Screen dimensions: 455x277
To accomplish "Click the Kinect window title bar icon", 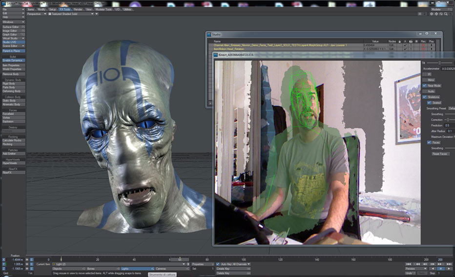I will tap(216, 55).
